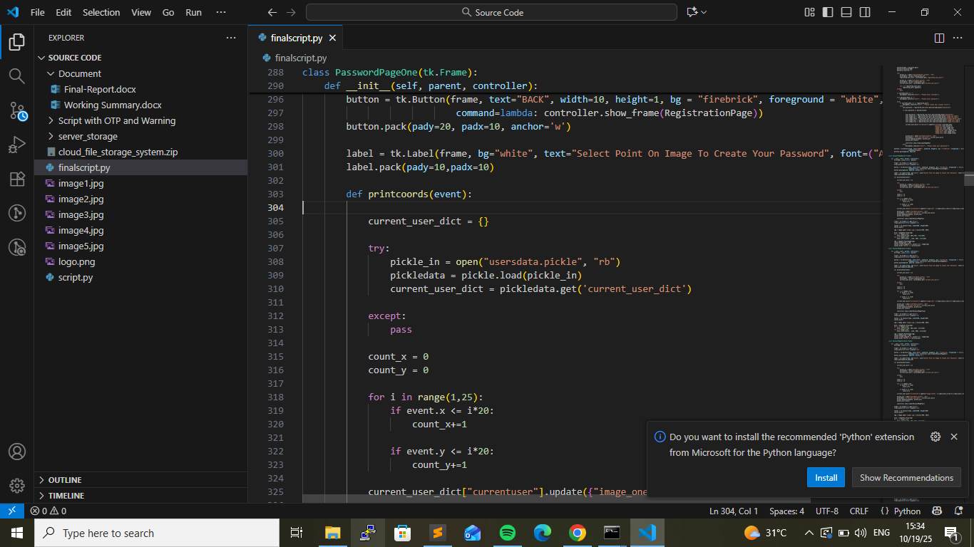Expand the server_storage folder
This screenshot has height=547, width=974.
88,136
